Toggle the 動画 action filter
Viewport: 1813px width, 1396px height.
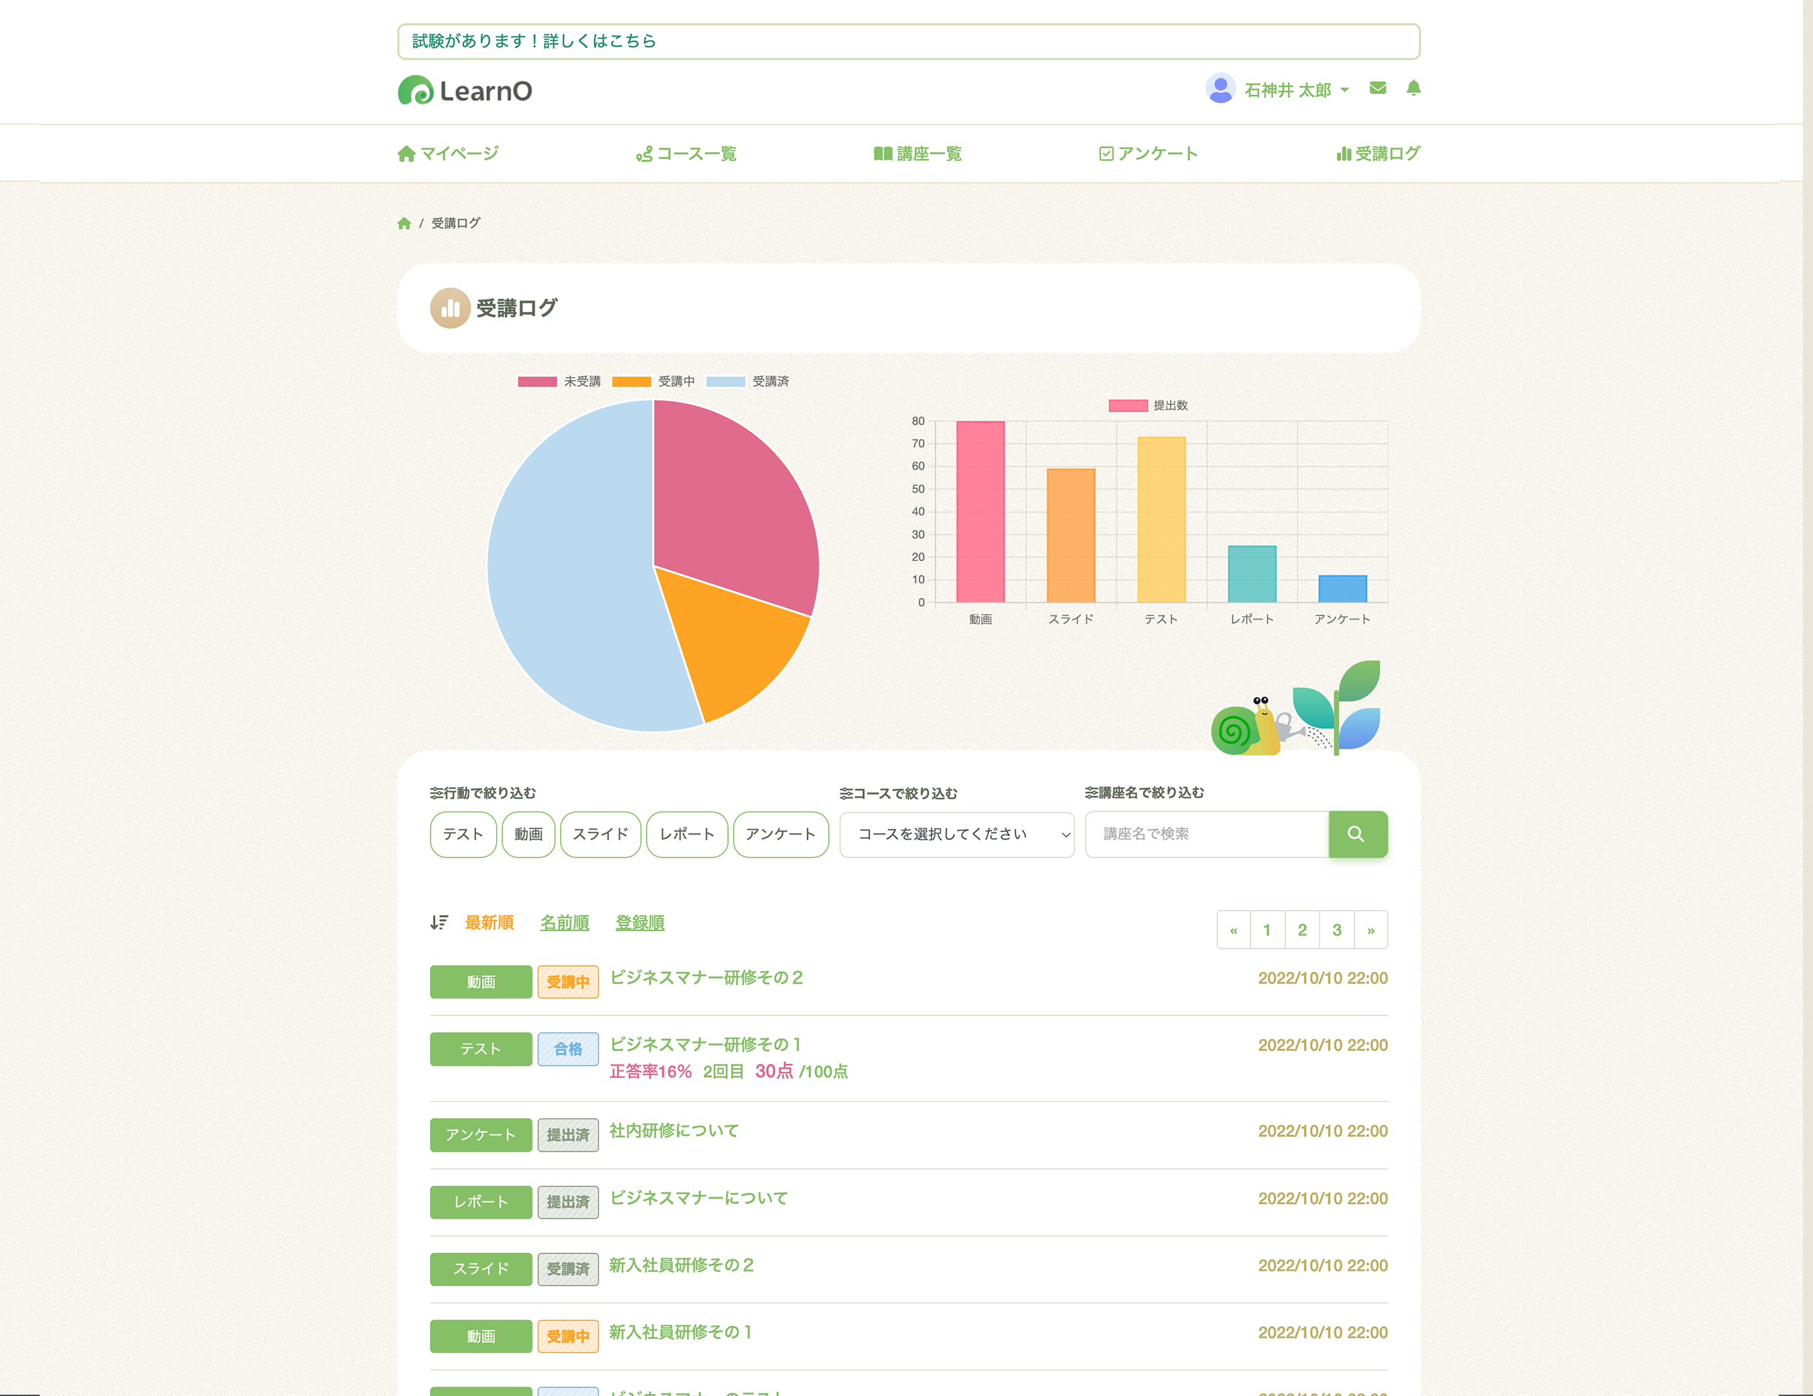pos(528,834)
